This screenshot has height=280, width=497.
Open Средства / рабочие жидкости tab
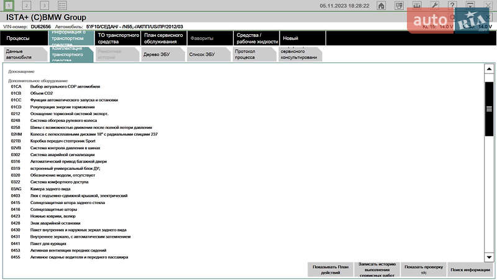255,38
